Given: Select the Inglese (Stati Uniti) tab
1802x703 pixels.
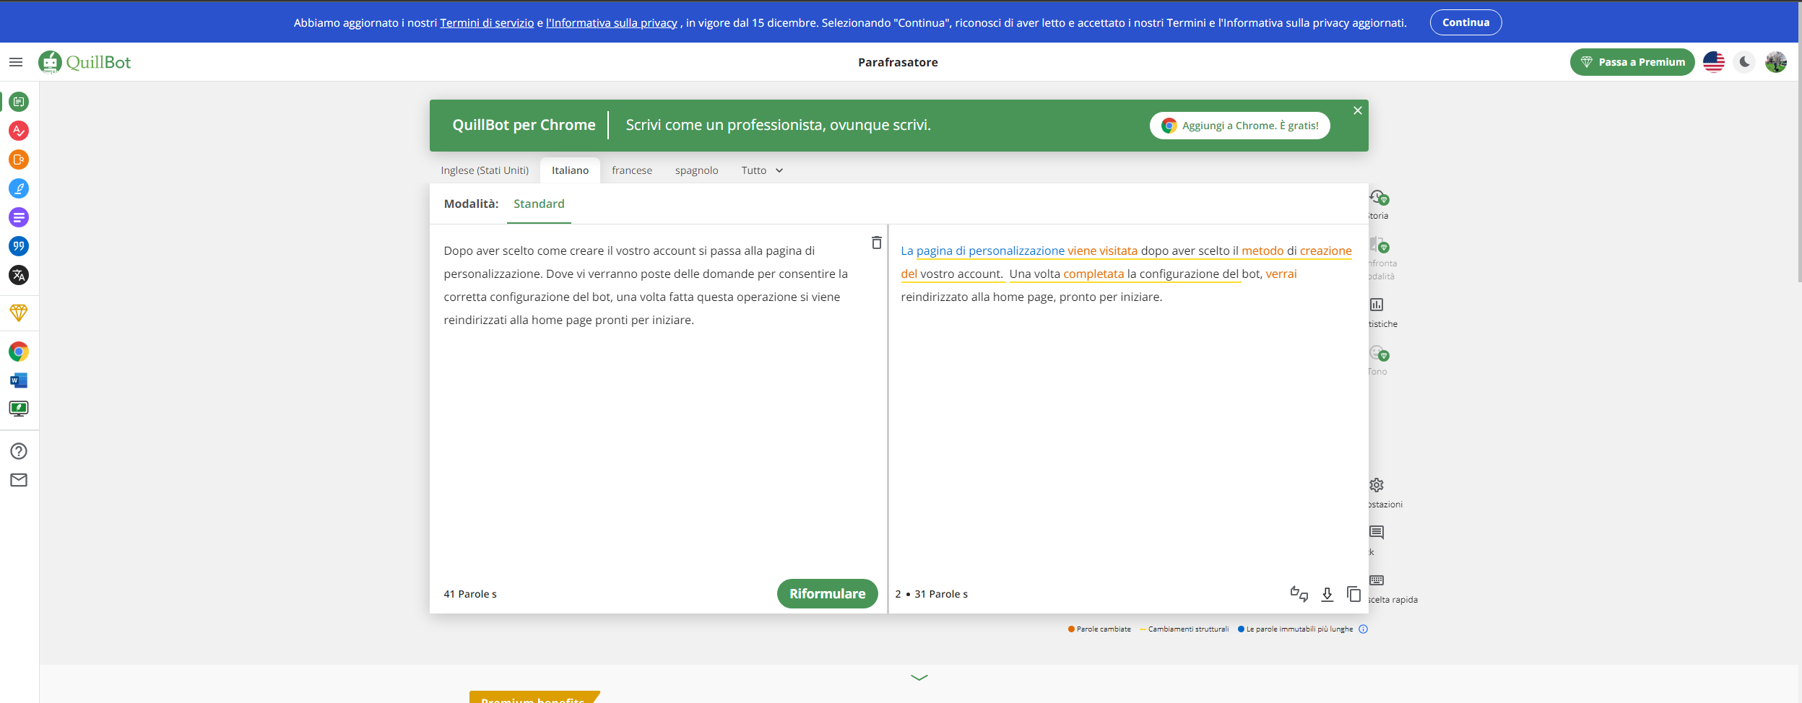Looking at the screenshot, I should pos(485,170).
